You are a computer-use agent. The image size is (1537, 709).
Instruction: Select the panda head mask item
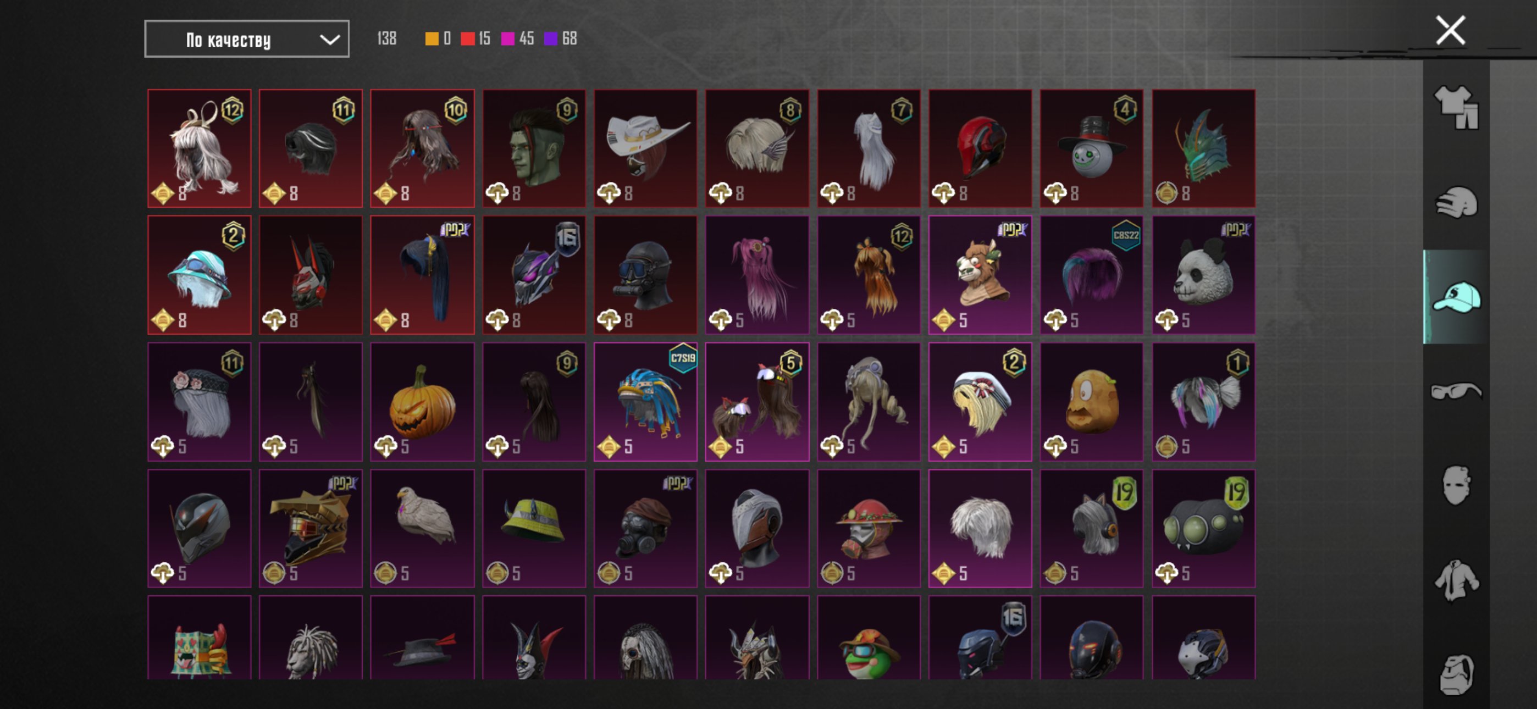pos(1203,274)
